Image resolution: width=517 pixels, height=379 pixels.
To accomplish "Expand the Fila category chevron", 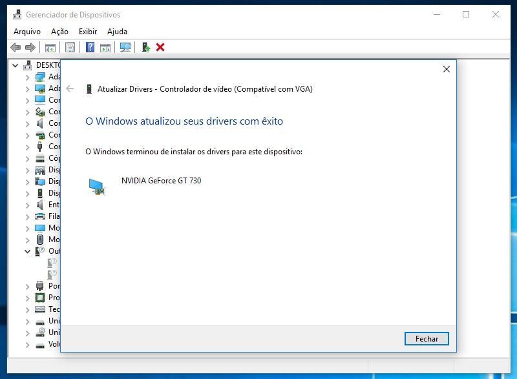I will (x=27, y=217).
